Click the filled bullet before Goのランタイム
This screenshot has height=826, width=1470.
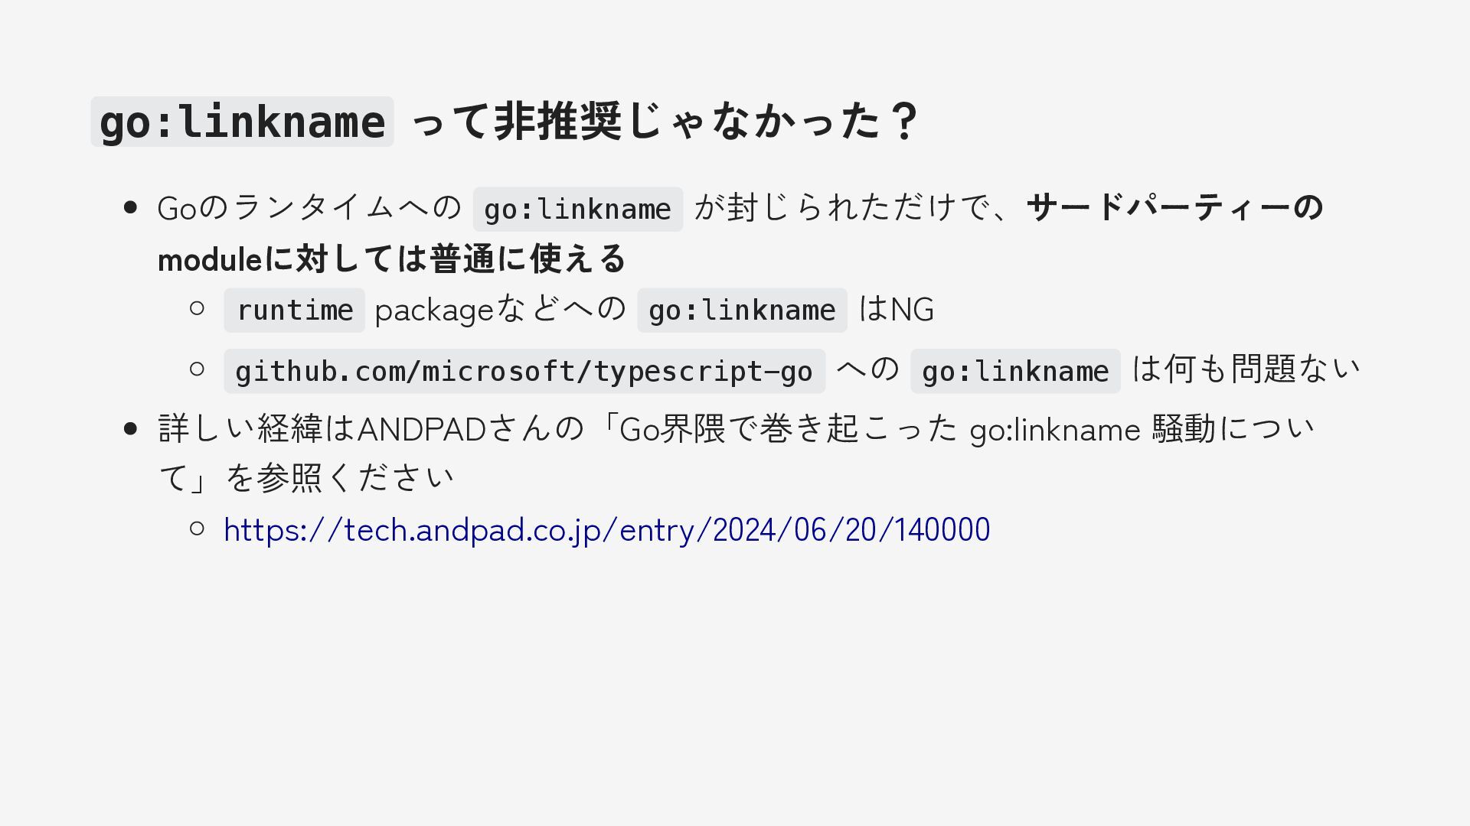130,207
